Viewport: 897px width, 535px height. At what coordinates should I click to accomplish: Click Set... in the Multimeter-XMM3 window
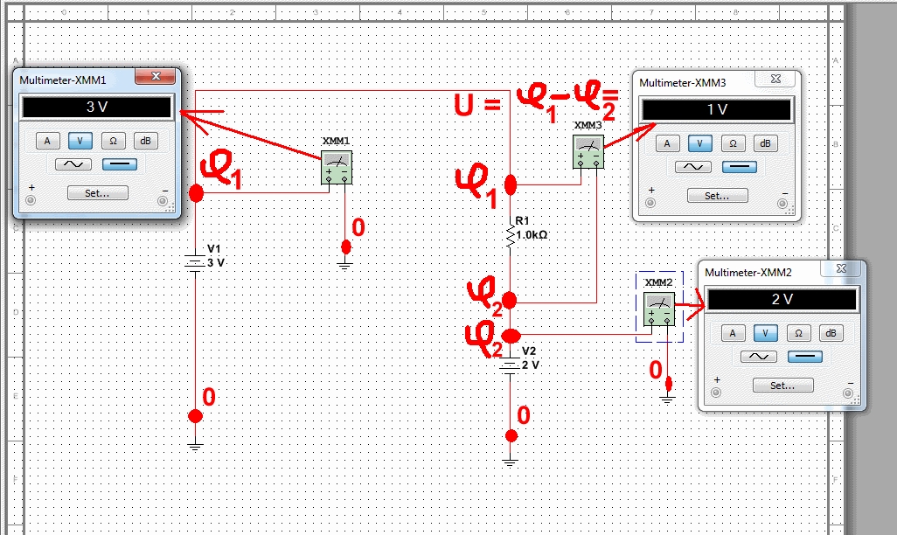click(716, 196)
